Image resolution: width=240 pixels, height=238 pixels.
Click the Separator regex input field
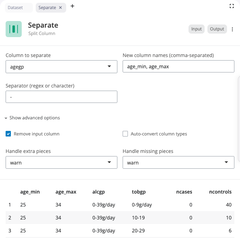tap(61, 97)
